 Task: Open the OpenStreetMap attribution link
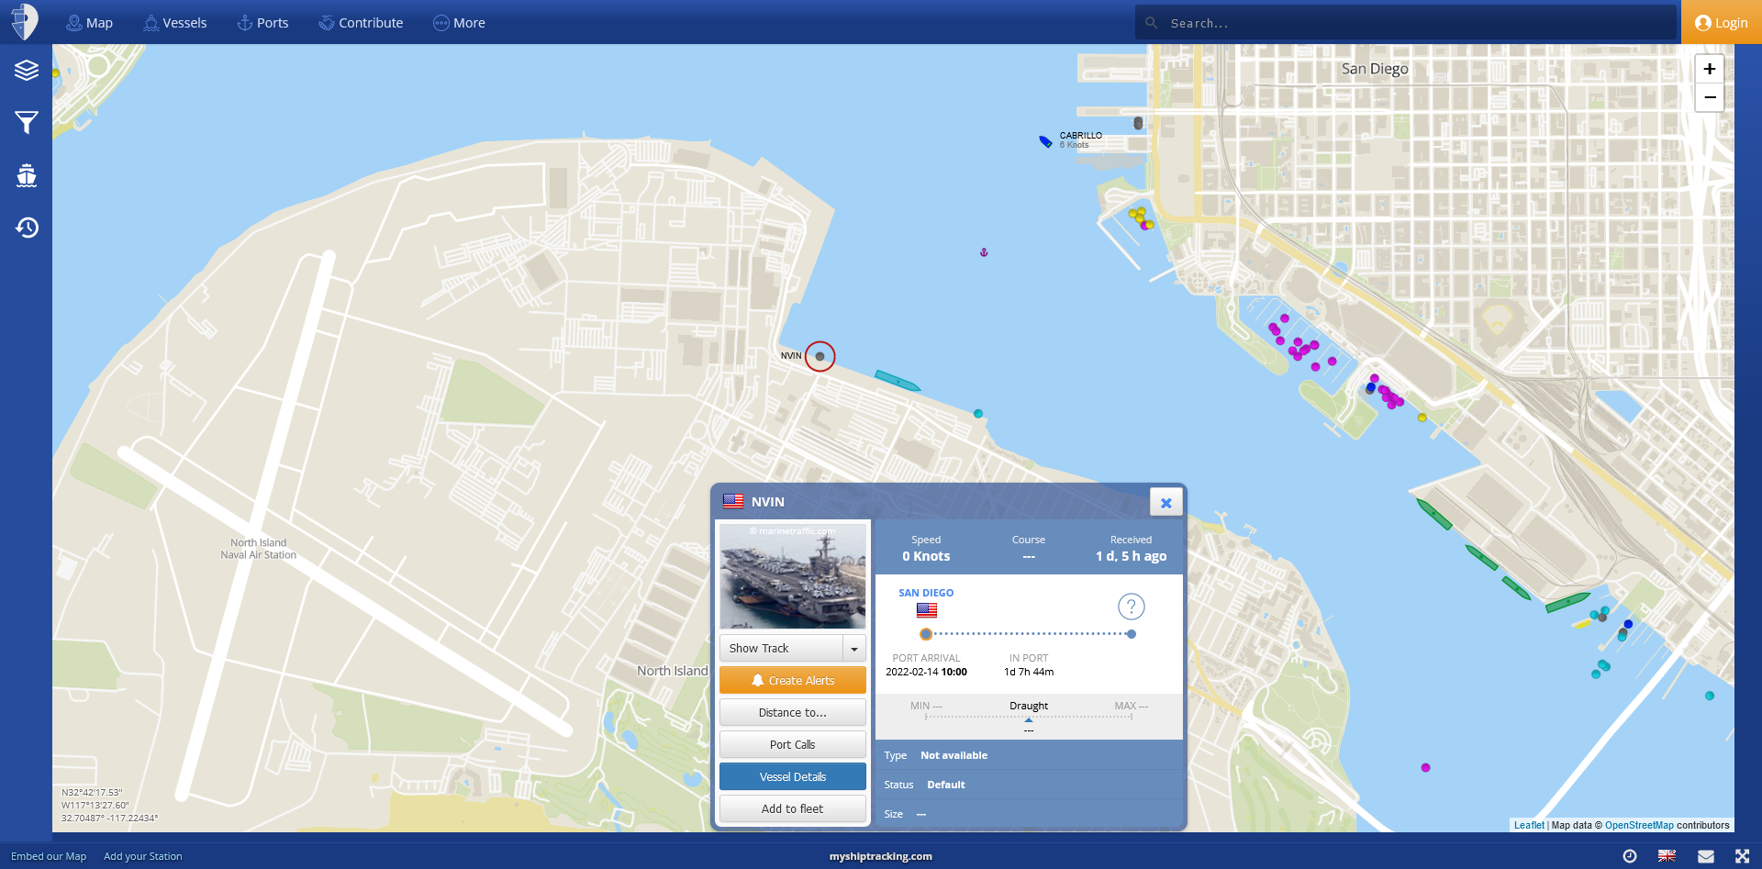click(1639, 825)
